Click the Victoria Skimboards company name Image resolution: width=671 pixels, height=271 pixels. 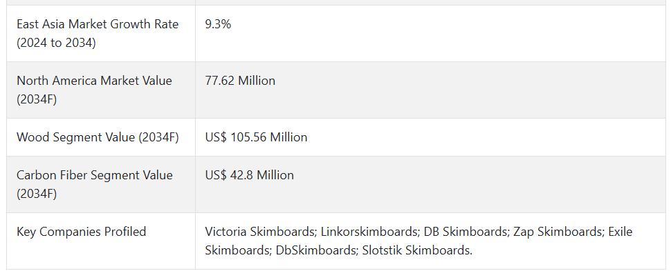tap(261, 232)
